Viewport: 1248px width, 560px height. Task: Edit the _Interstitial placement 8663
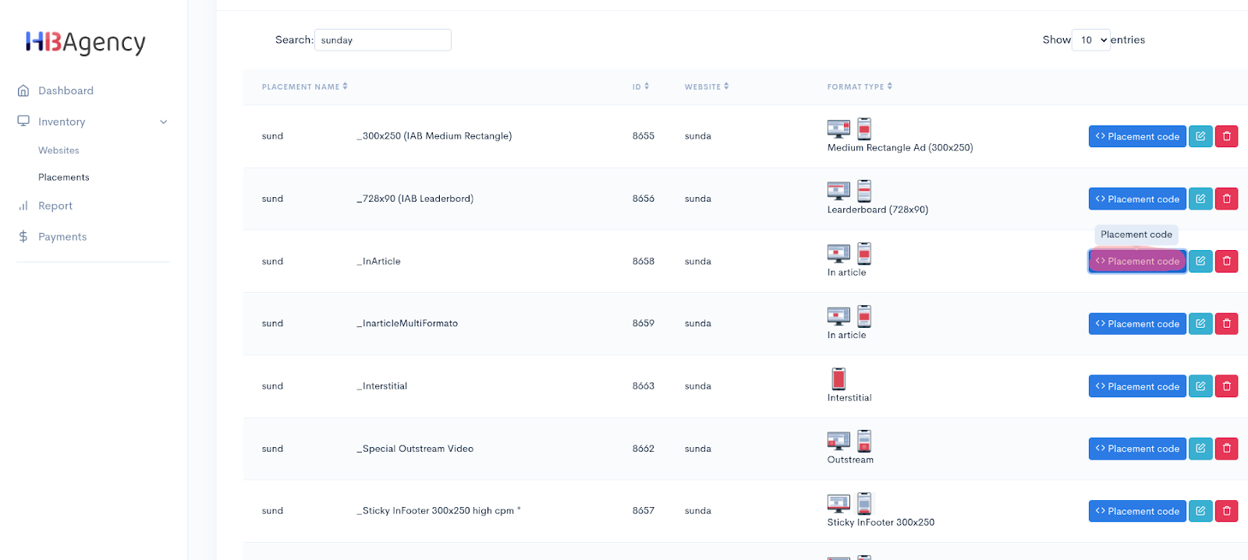pos(1200,386)
